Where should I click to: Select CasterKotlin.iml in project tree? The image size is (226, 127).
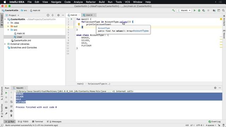click(x=22, y=41)
